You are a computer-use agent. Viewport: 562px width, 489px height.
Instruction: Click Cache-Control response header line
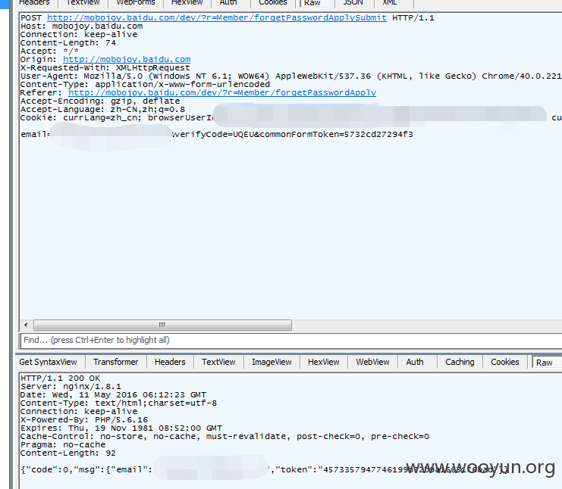click(224, 437)
